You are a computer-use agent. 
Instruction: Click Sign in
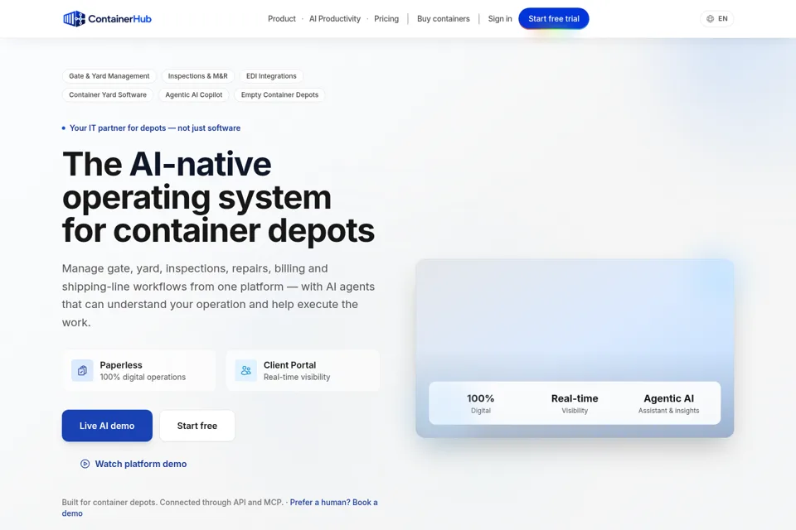pyautogui.click(x=500, y=19)
